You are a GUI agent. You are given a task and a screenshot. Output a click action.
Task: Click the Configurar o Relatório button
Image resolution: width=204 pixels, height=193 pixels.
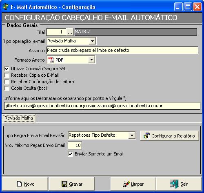pyautogui.click(x=169, y=136)
